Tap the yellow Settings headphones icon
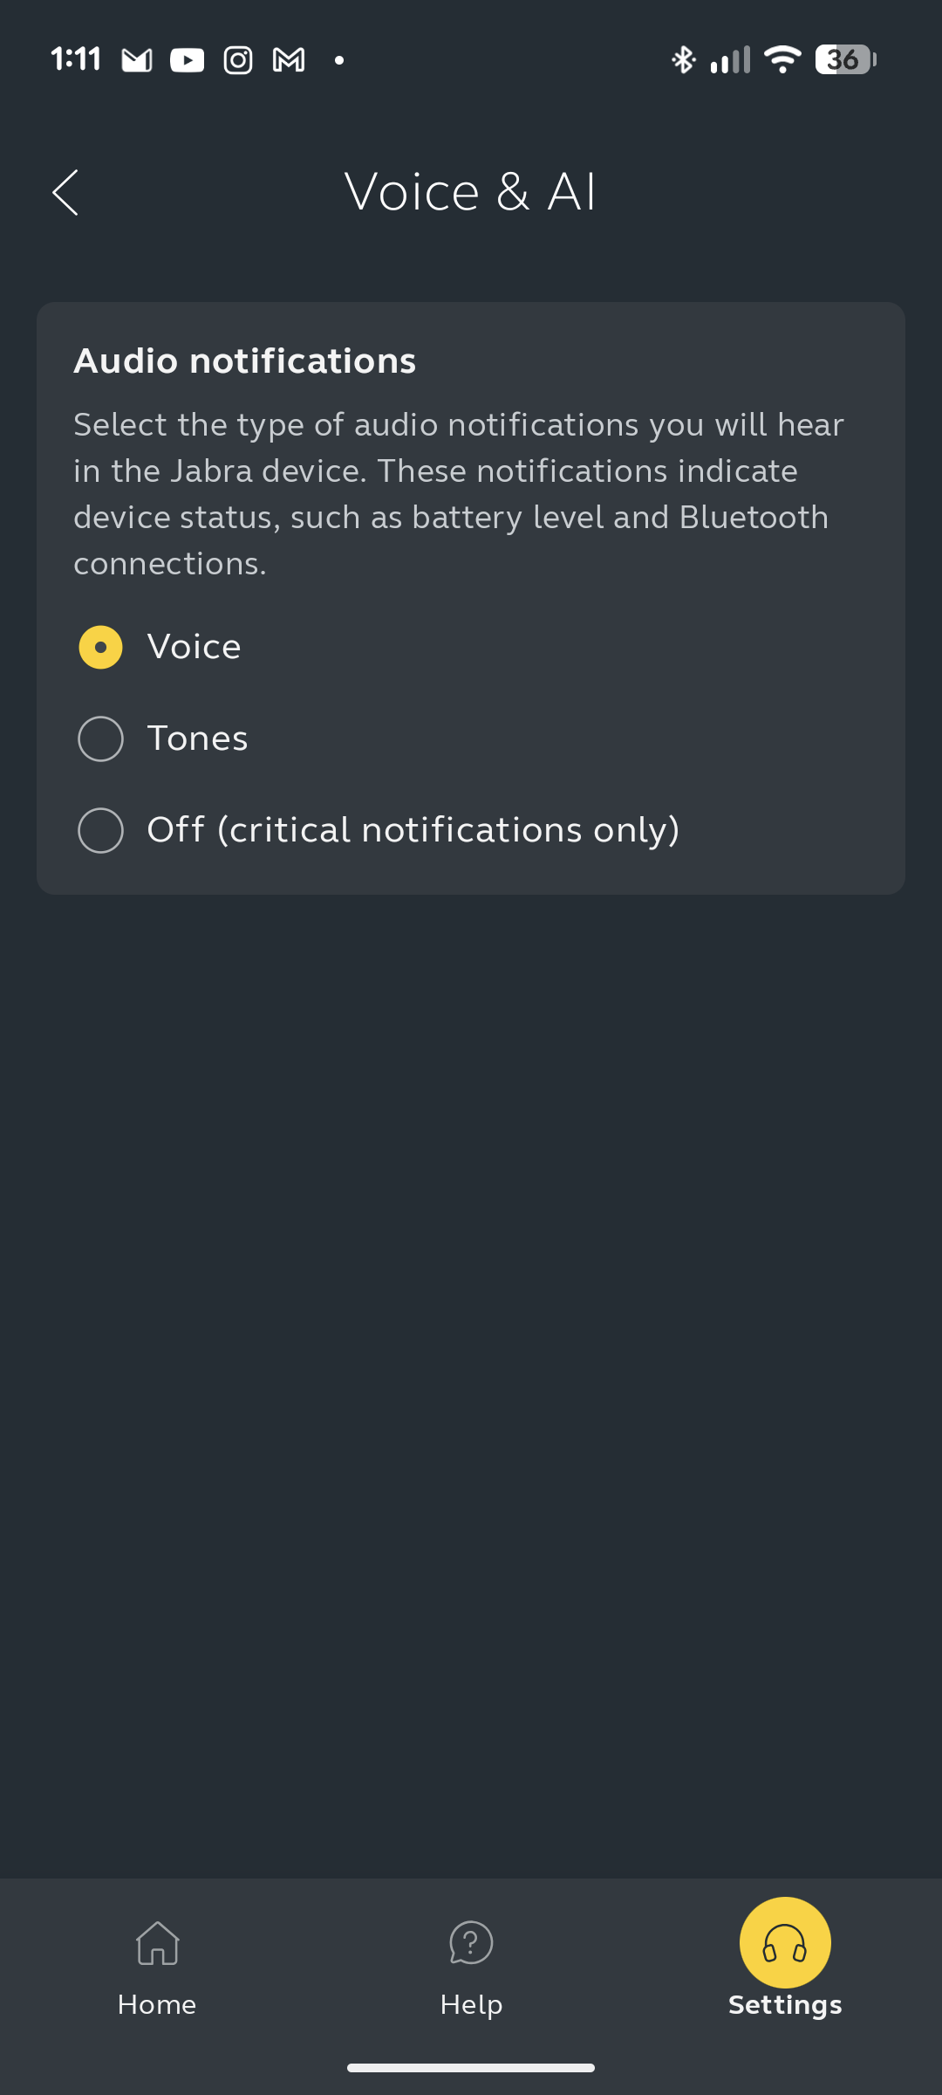The height and width of the screenshot is (2095, 942). [785, 1943]
